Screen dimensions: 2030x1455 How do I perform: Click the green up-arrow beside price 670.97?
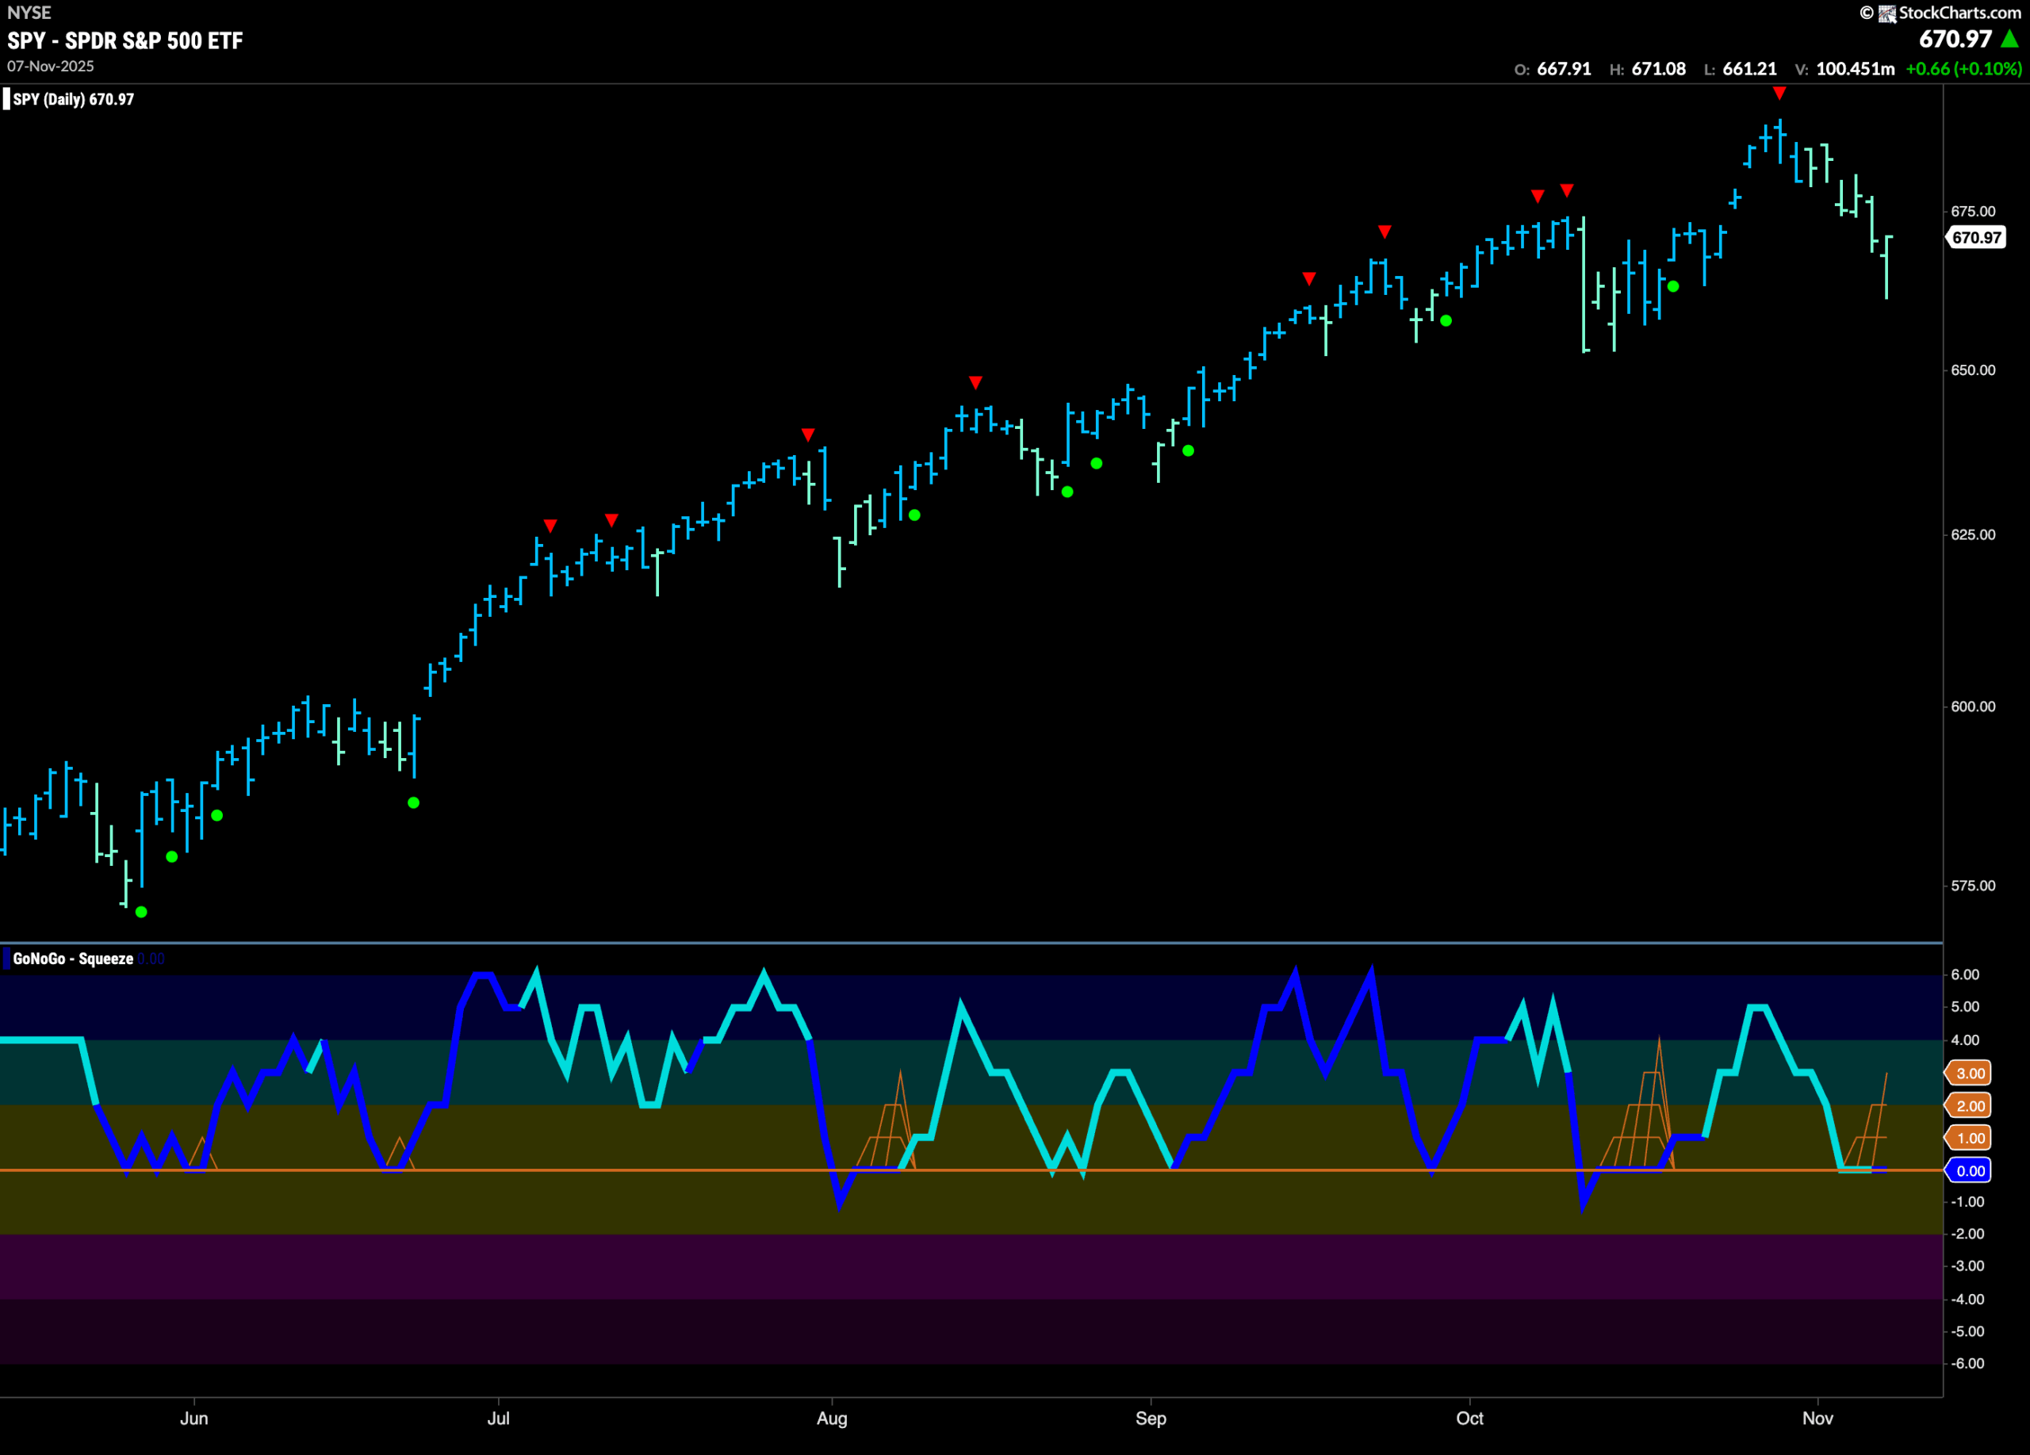tap(2009, 40)
